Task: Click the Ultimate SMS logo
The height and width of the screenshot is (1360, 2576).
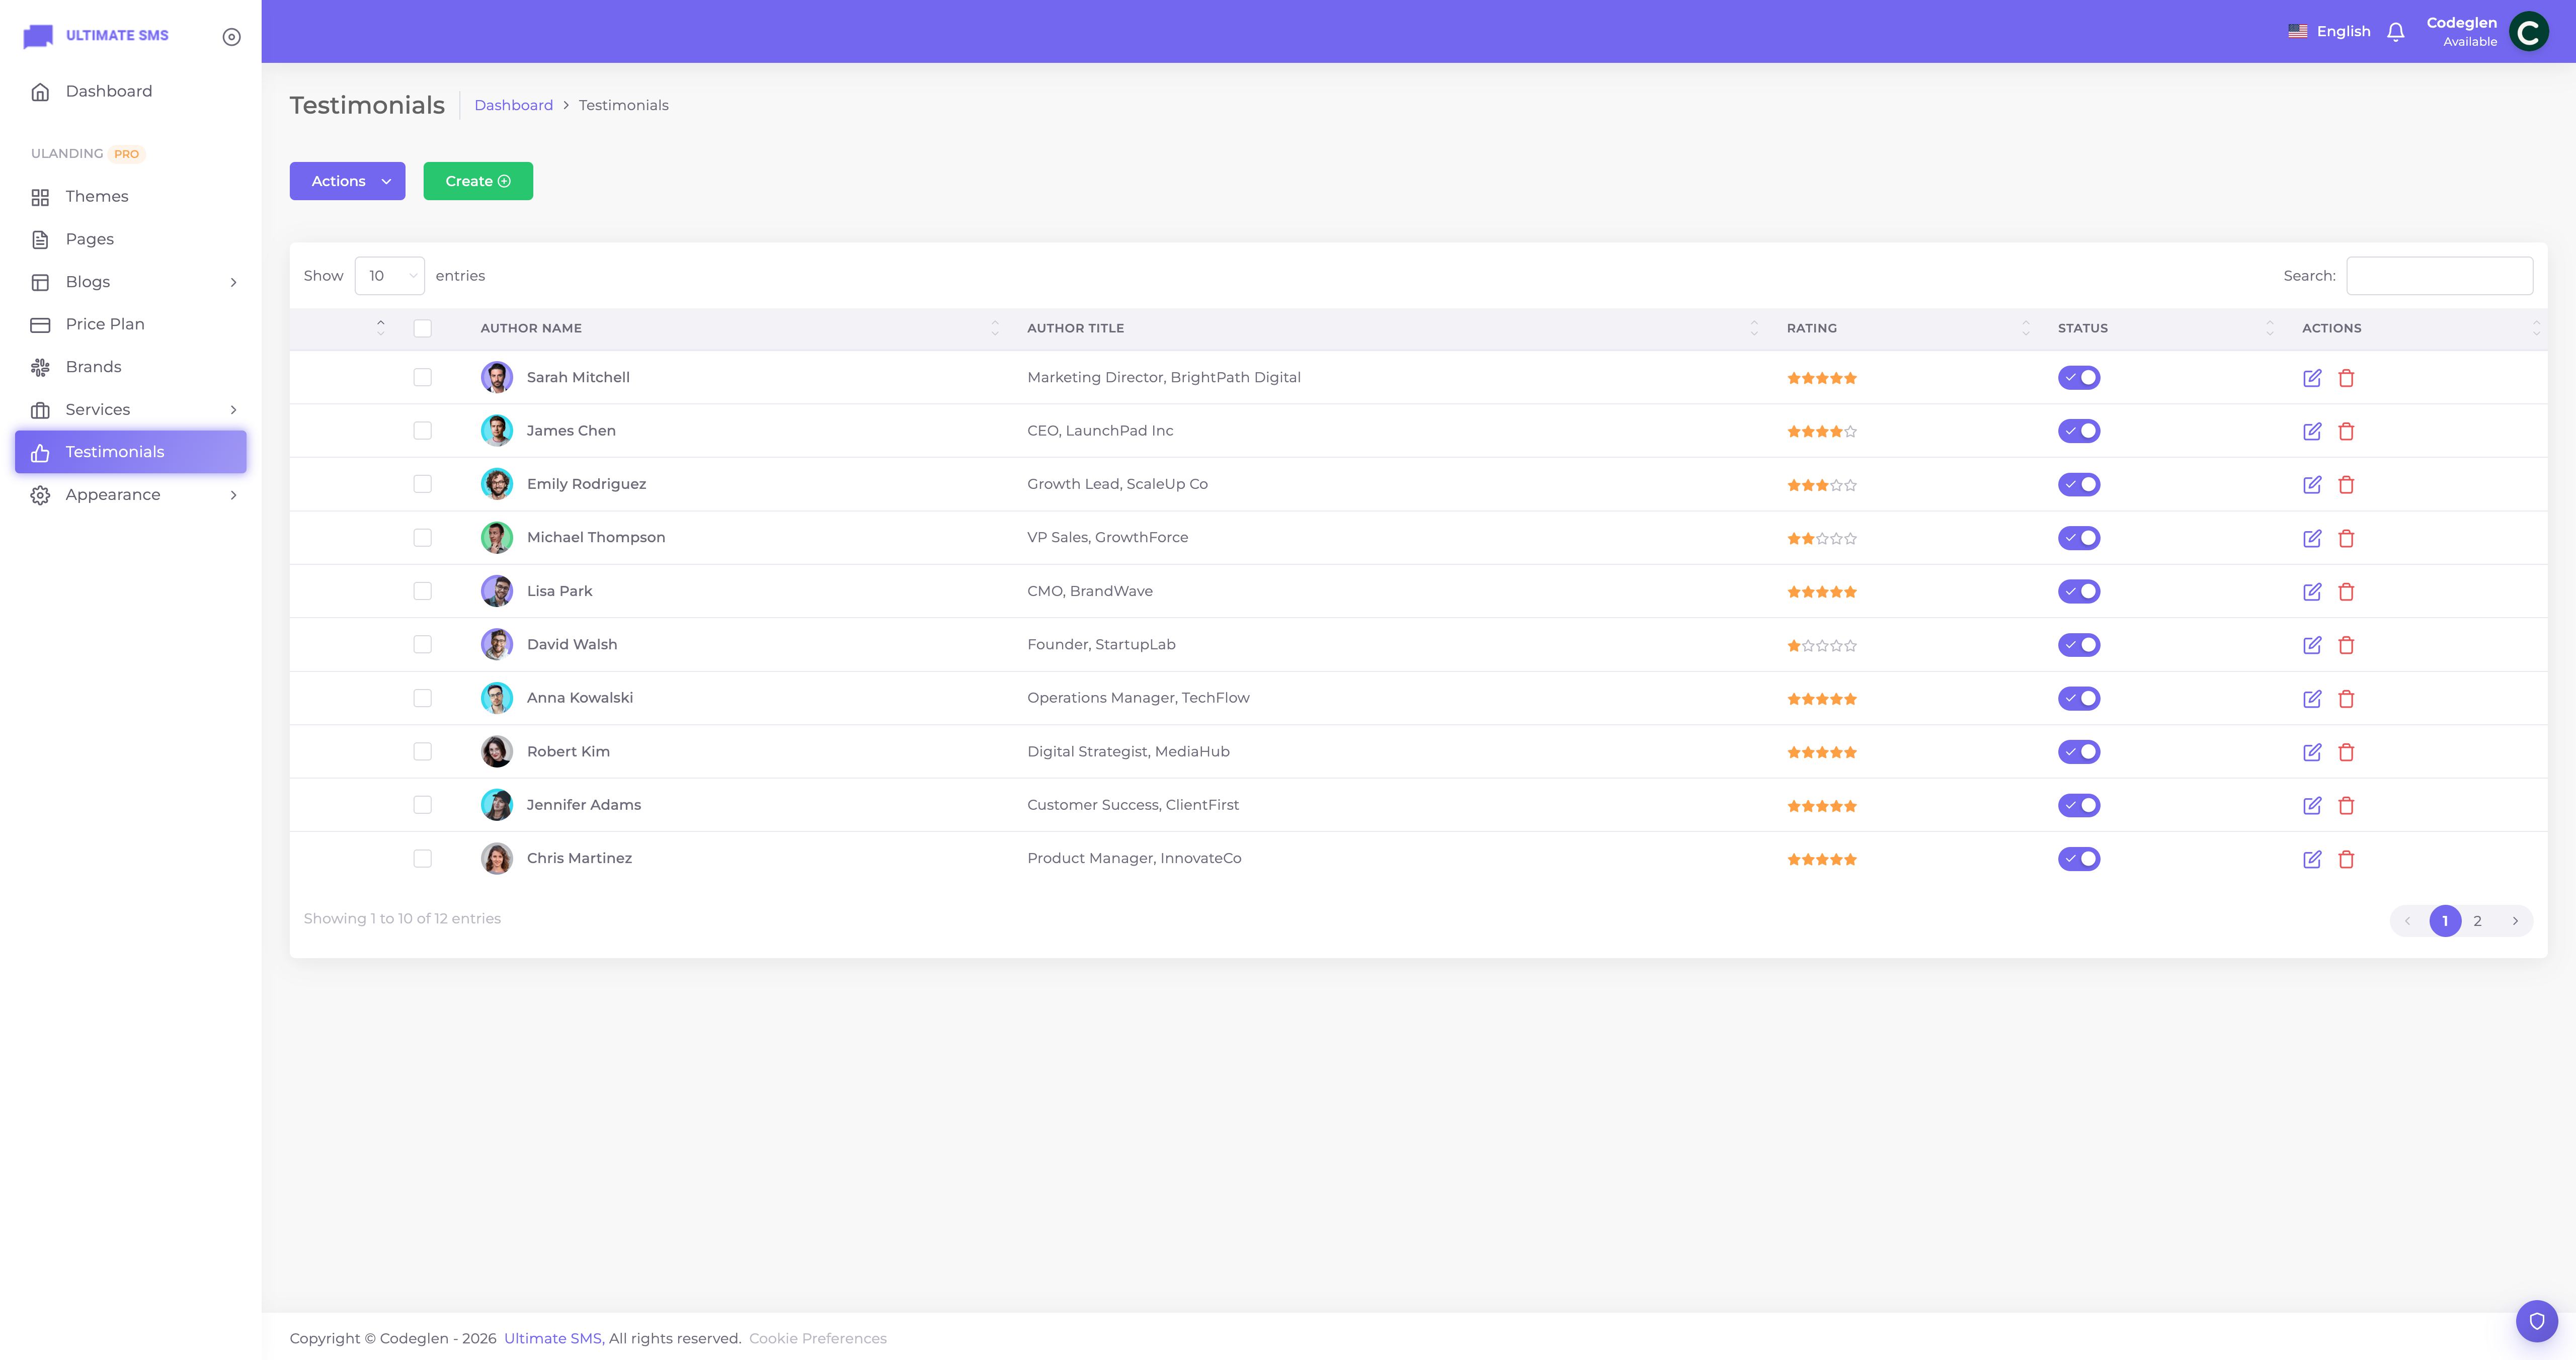Action: [x=96, y=36]
